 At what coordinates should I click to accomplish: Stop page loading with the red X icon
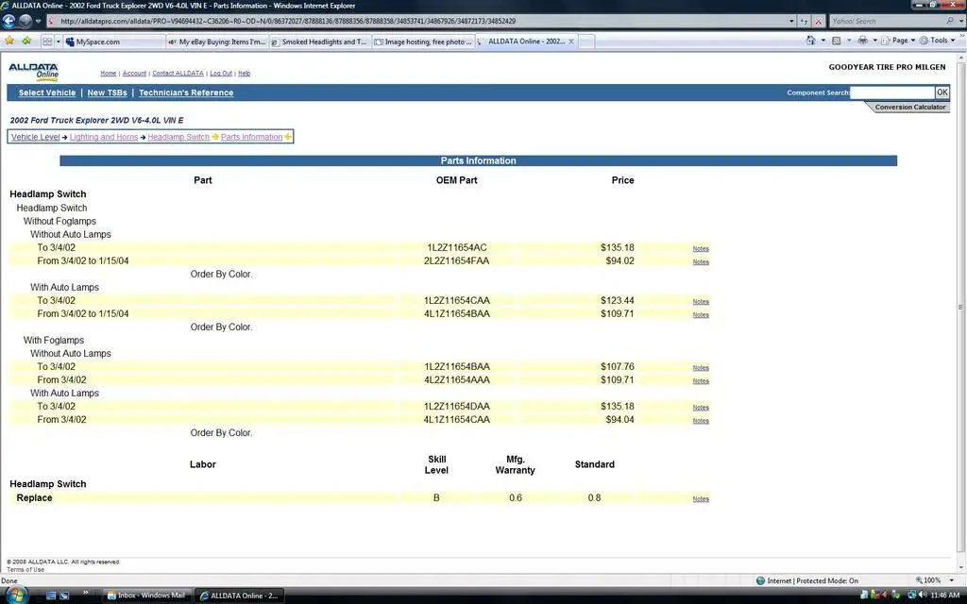[819, 21]
